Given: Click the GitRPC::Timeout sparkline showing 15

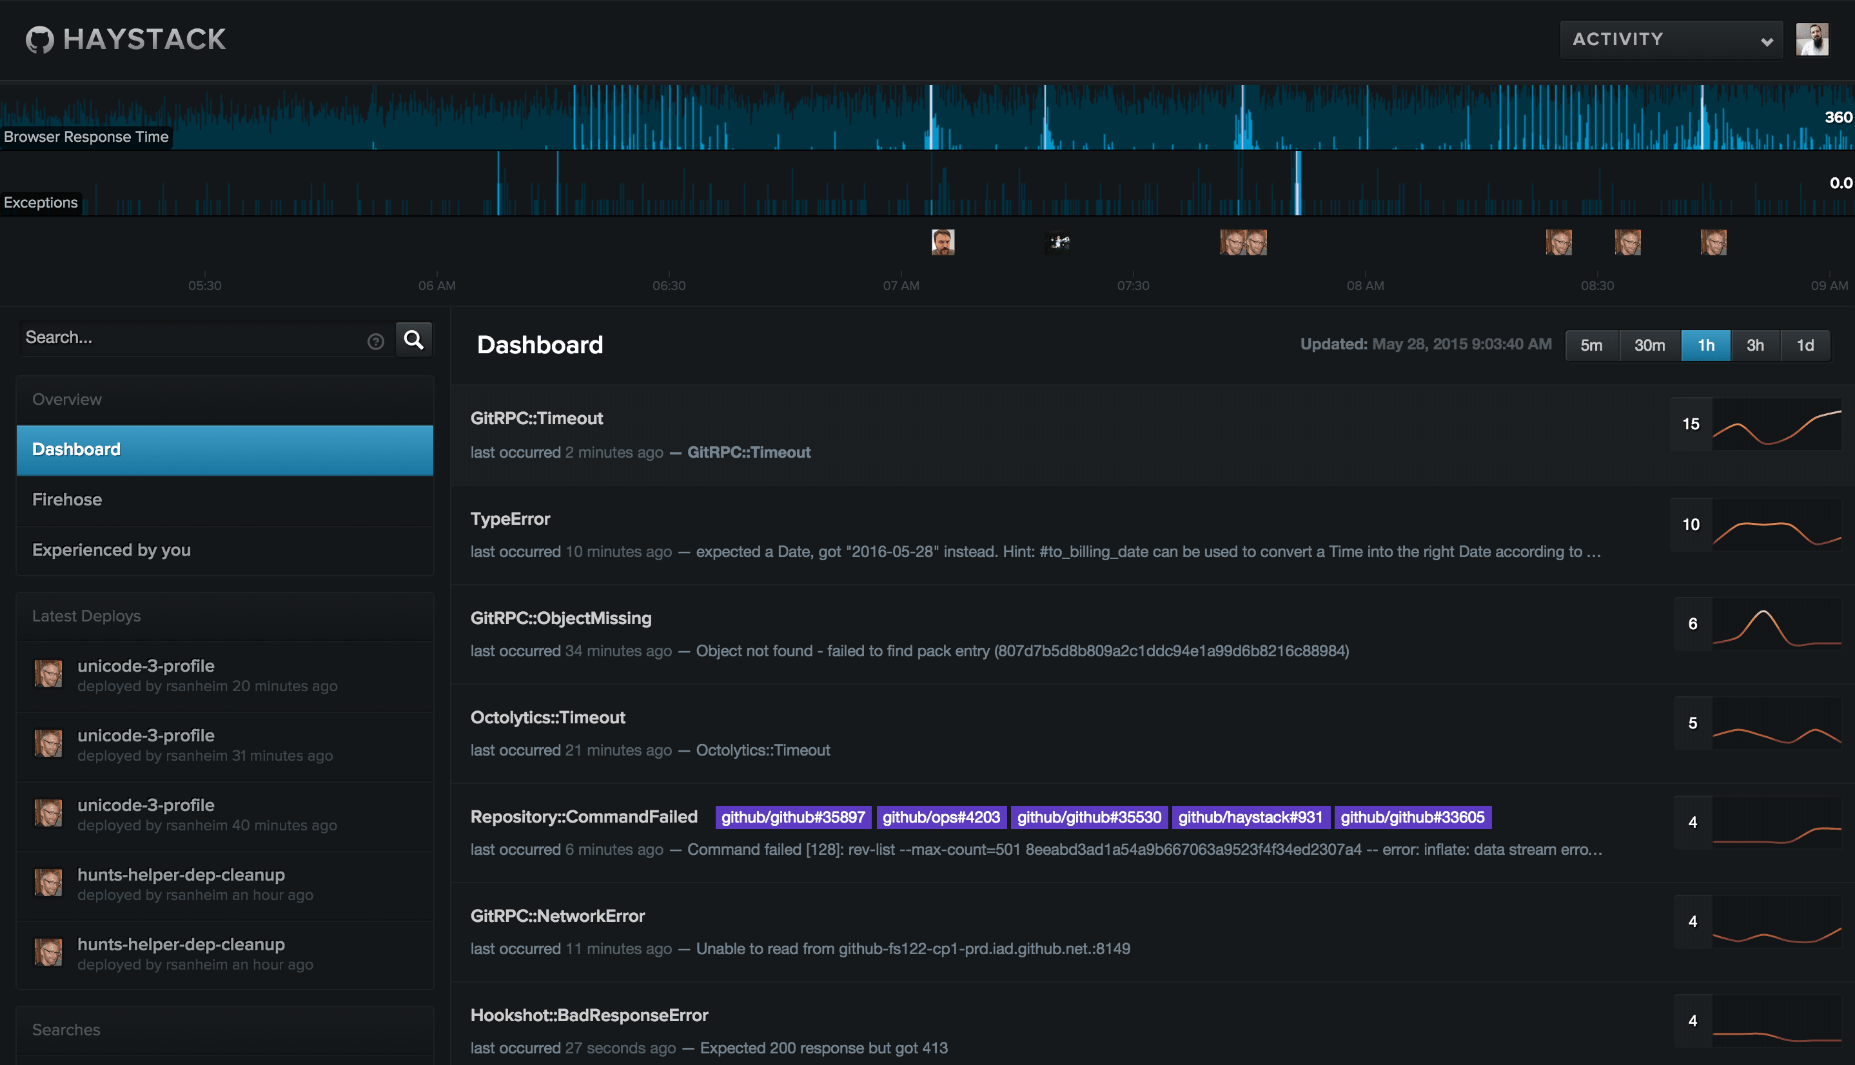Looking at the screenshot, I should pyautogui.click(x=1777, y=424).
